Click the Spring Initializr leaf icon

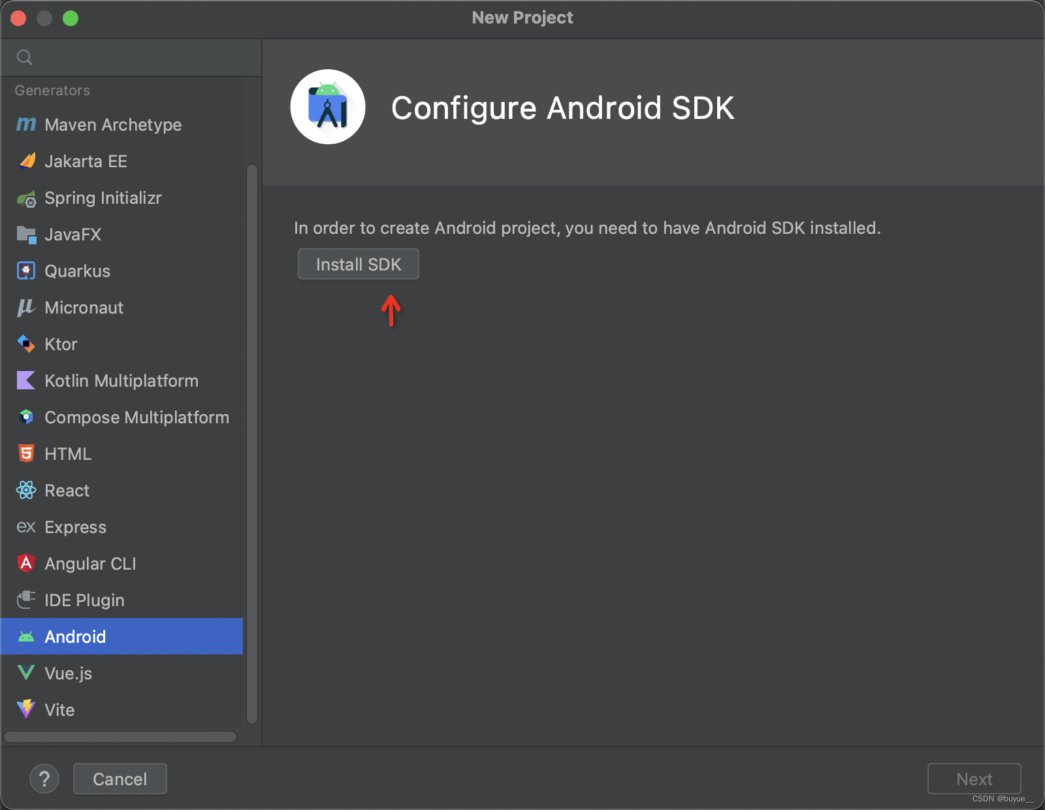(27, 198)
